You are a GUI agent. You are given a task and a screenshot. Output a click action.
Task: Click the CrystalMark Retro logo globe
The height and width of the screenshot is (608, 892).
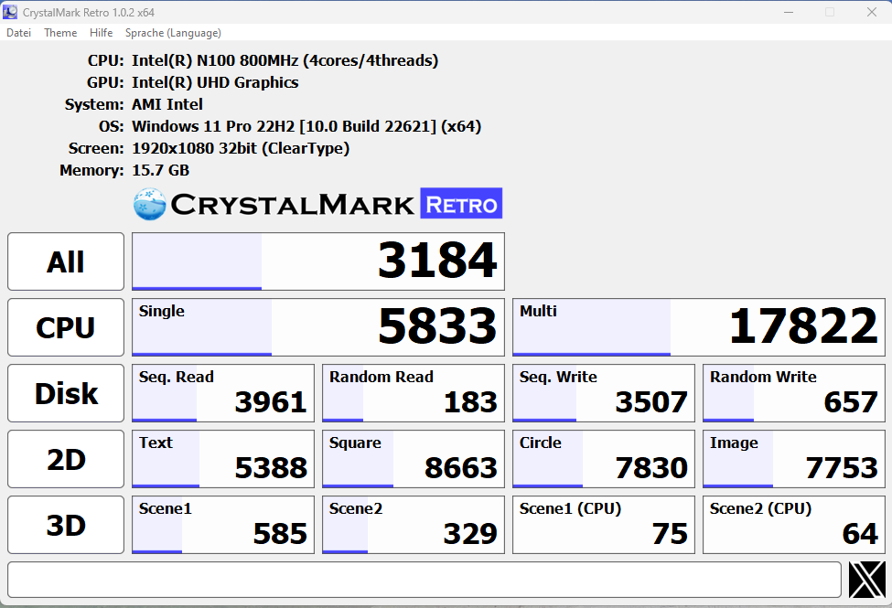click(x=150, y=204)
